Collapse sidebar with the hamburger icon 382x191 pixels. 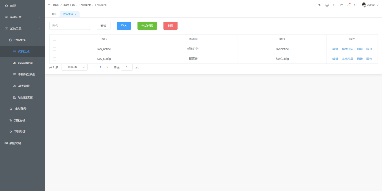coord(49,5)
